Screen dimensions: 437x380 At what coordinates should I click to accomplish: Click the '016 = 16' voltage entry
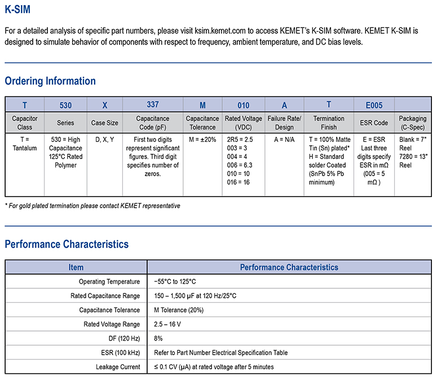click(x=239, y=182)
